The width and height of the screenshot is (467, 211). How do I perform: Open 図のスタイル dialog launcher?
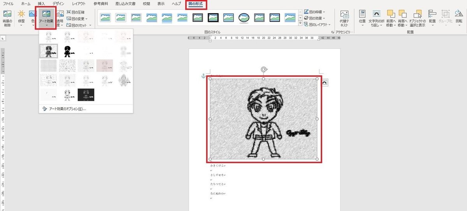click(332, 32)
